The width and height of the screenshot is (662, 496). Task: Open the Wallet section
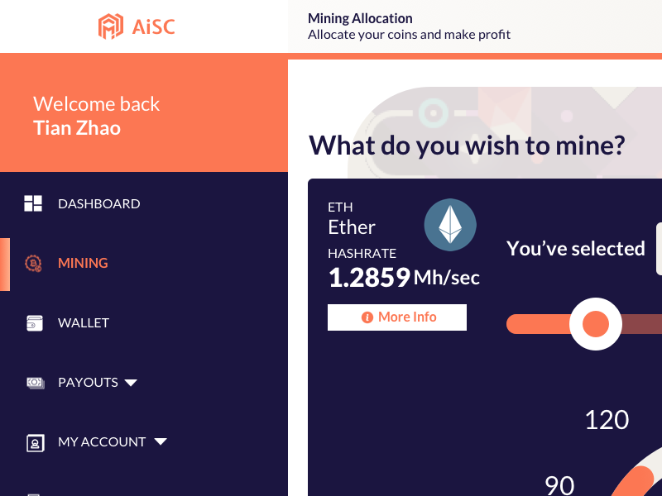(x=84, y=322)
